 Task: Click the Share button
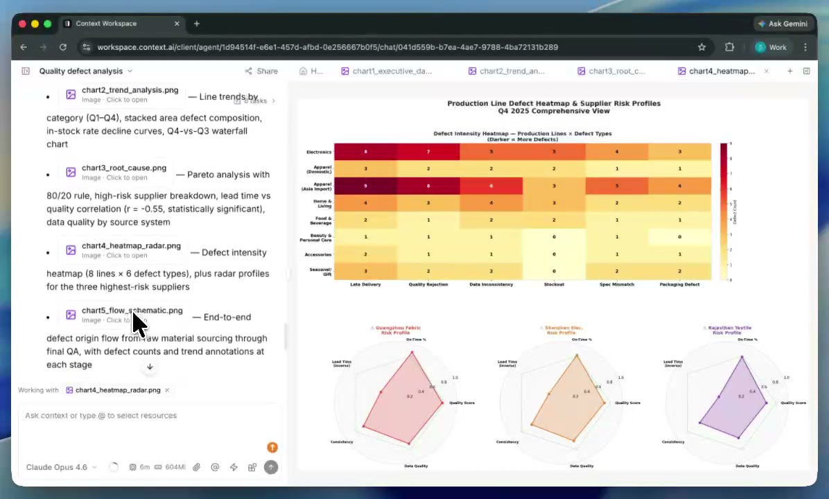261,71
